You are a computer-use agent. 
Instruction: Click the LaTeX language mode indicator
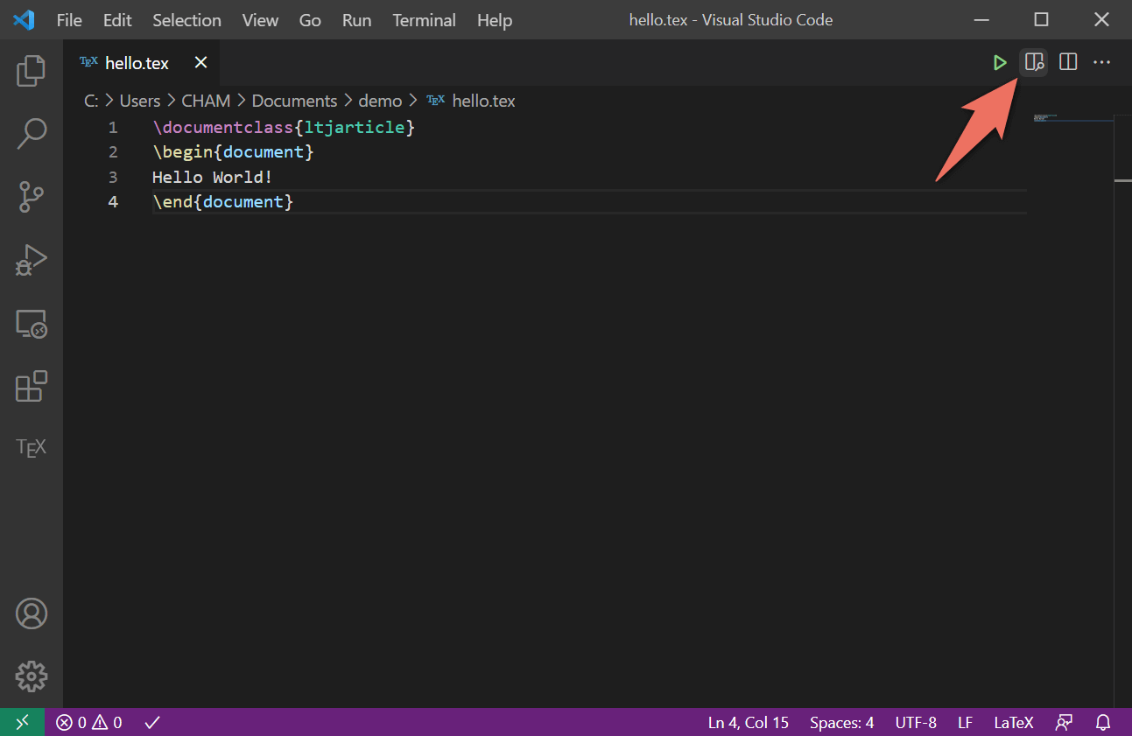(1013, 723)
